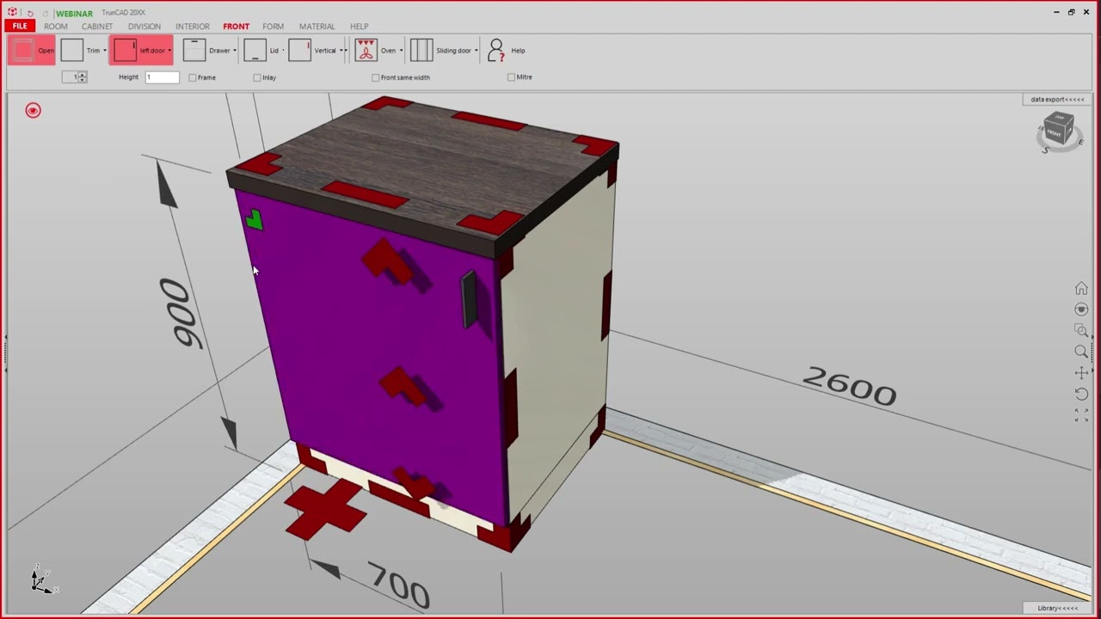Toggle the Front same width checkbox
The height and width of the screenshot is (619, 1101).
376,77
